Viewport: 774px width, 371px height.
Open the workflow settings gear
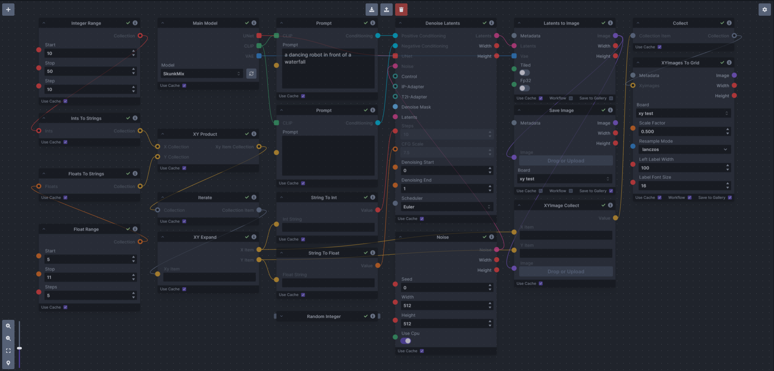(764, 10)
